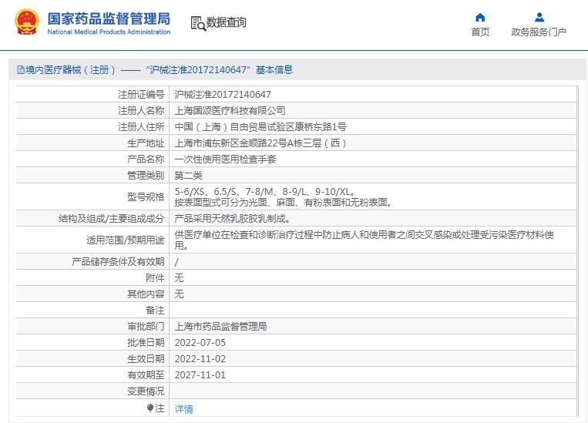This screenshot has height=423, width=588.
Task: Click the National Medical Products Administration subtitle
Action: 109,32
